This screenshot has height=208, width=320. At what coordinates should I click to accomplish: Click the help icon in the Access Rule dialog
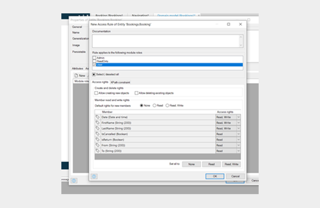click(94, 177)
